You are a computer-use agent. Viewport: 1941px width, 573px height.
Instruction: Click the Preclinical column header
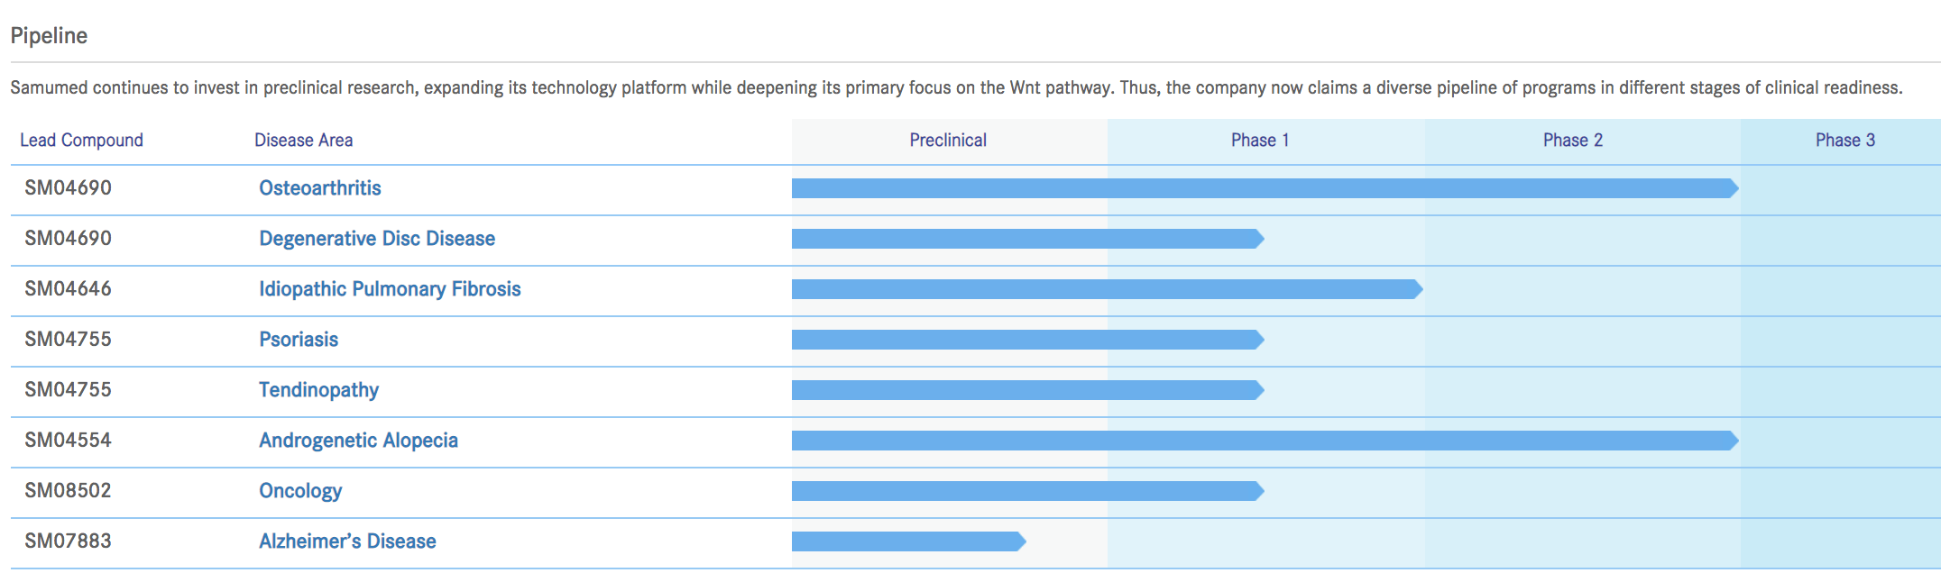(948, 141)
